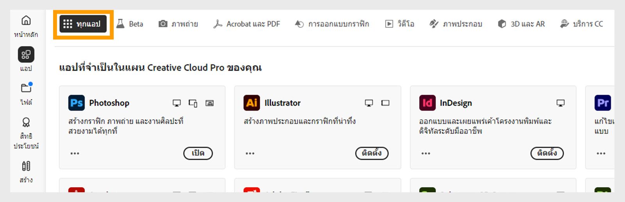
Task: Switch to the การออกแบบกราฟิก tab
Action: point(332,24)
